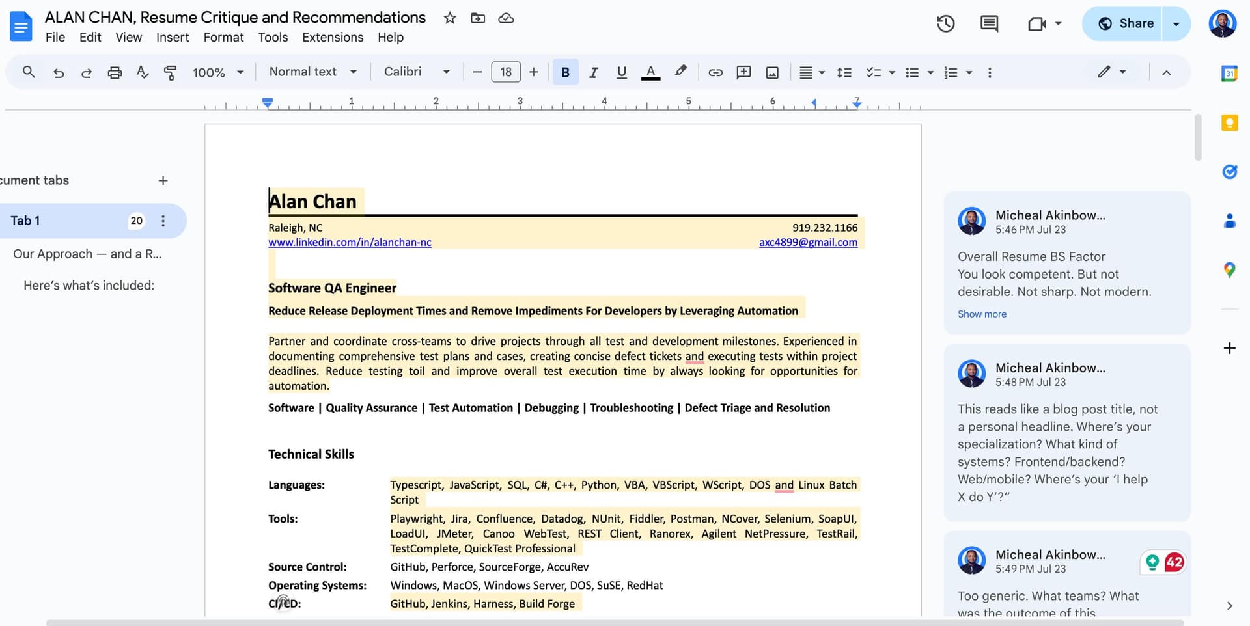Show all comments panel icon

(989, 24)
